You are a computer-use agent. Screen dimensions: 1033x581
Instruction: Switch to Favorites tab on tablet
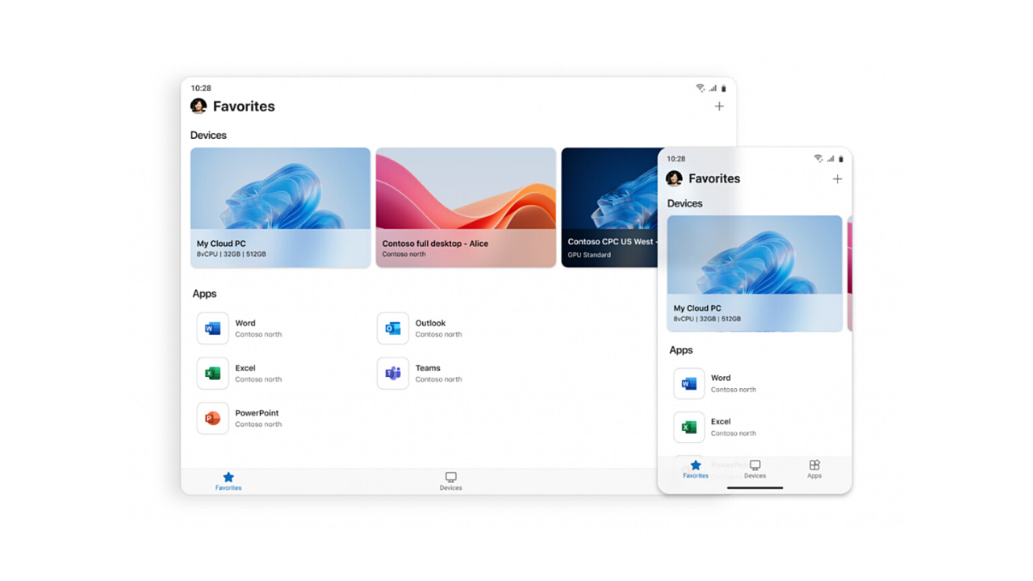(228, 481)
